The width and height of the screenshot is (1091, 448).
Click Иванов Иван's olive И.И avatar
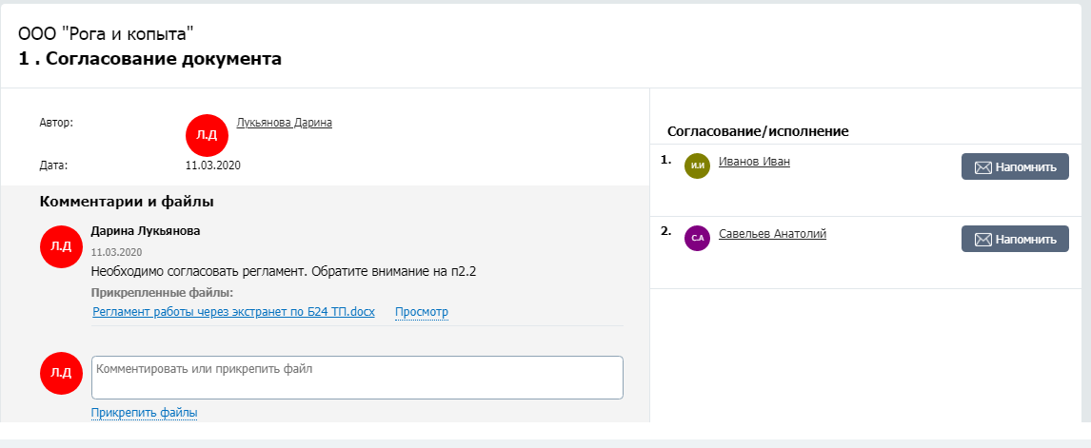(x=697, y=166)
